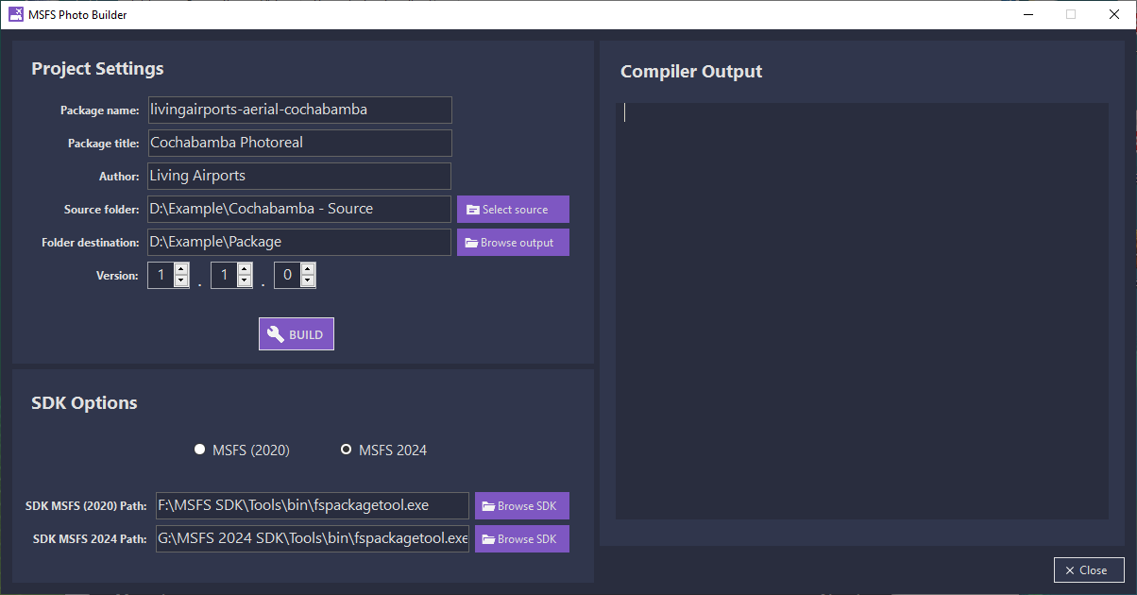1137x595 pixels.
Task: Click the Select source folder button
Action: click(x=513, y=210)
